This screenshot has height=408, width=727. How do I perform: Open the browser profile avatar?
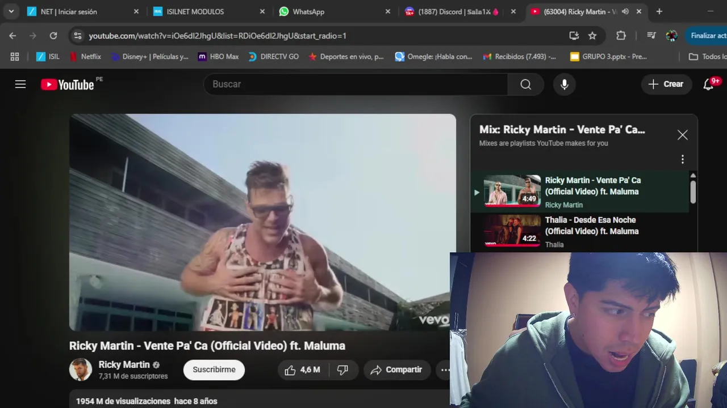click(672, 36)
